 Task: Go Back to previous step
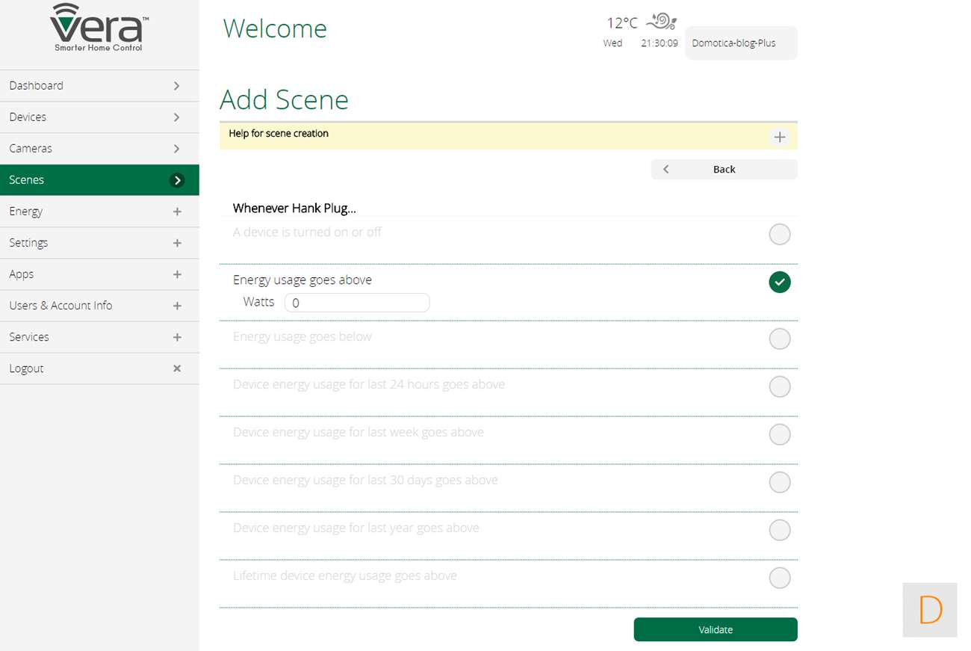point(723,170)
